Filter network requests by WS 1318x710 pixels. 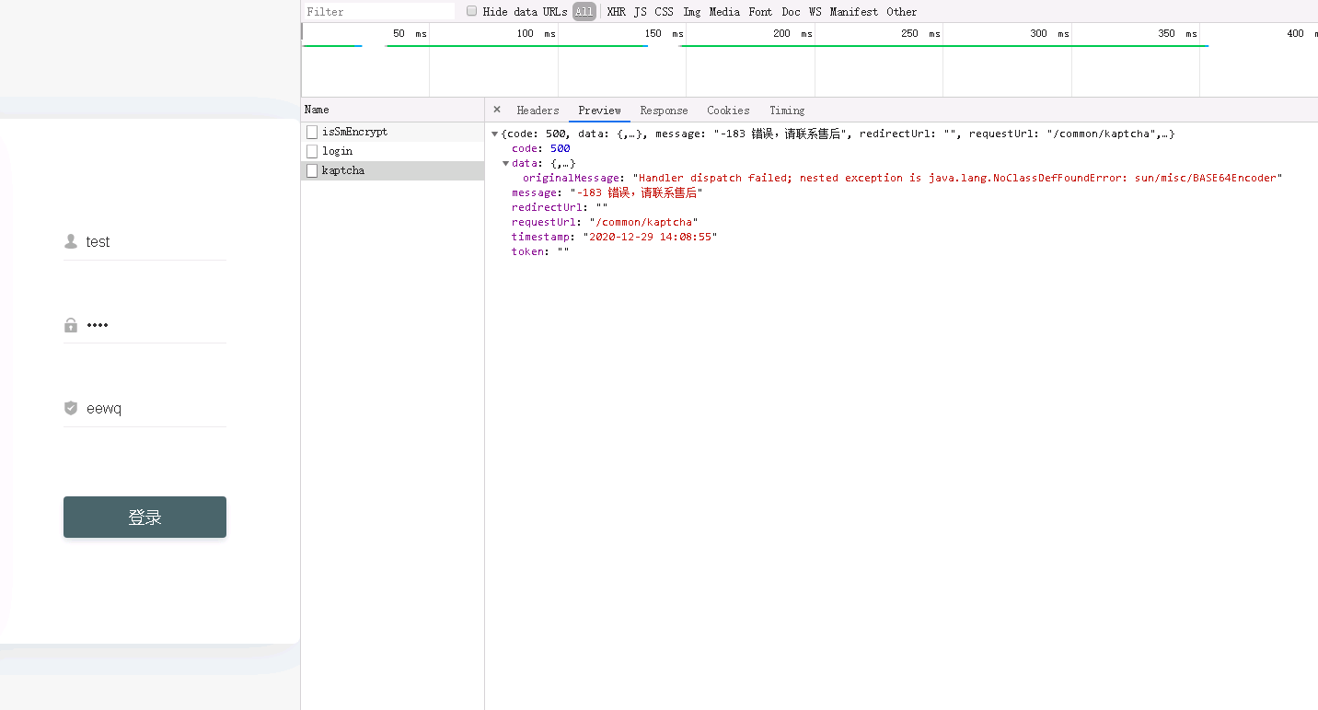(815, 12)
